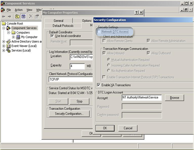Viewport: 194px width, 150px height.
Task: Select Active Directory Users icon
Action: (x=9, y=41)
